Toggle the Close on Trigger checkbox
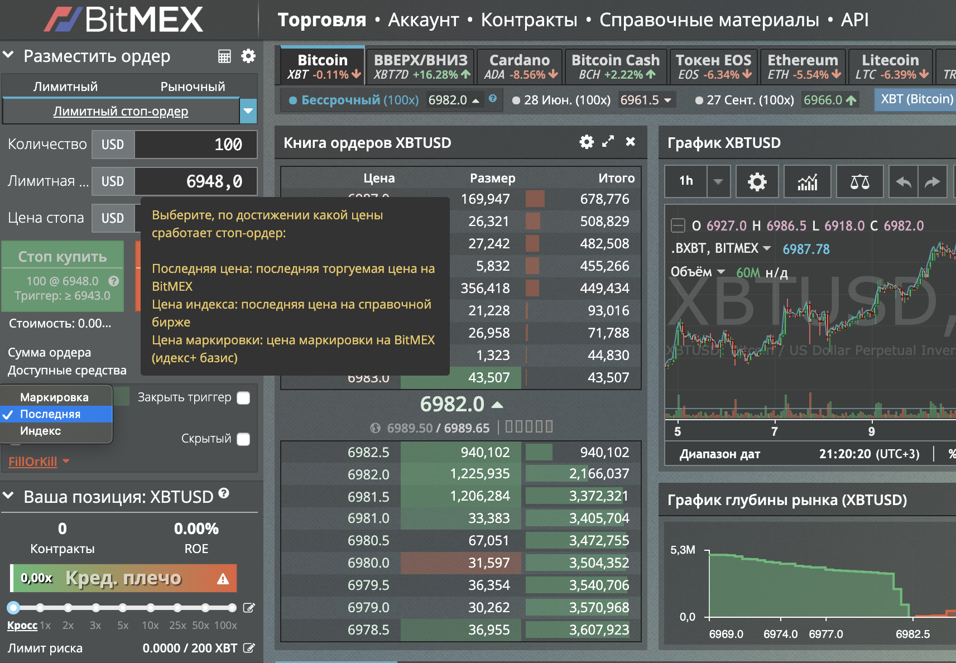The height and width of the screenshot is (663, 956). click(x=243, y=398)
